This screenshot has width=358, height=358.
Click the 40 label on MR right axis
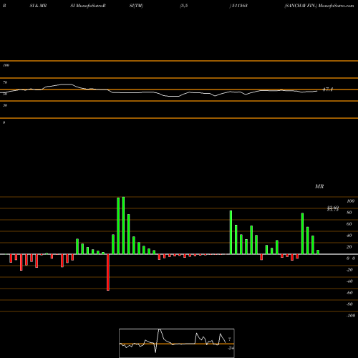pos(349,236)
